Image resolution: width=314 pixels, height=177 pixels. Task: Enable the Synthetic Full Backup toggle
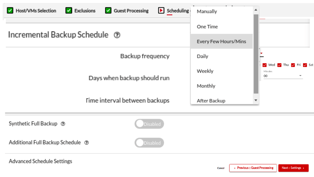(149, 124)
